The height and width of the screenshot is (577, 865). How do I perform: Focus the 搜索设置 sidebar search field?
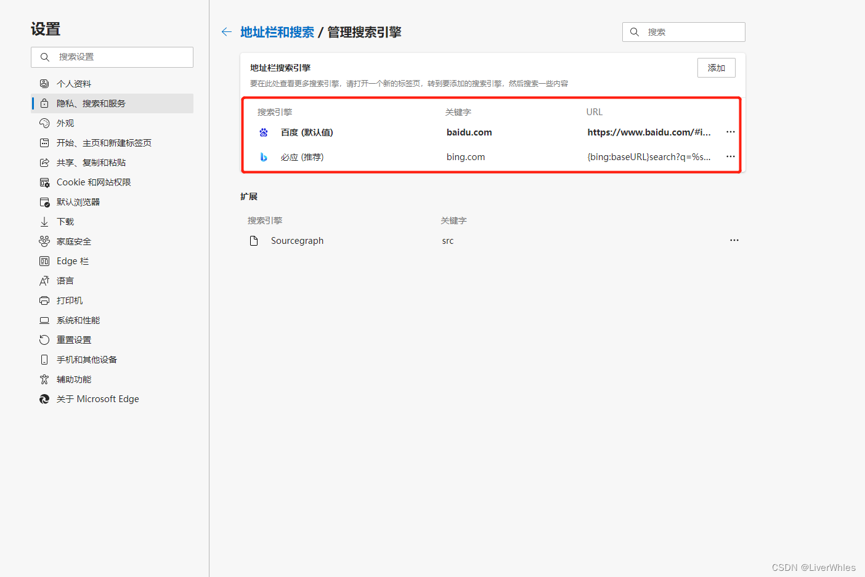112,57
